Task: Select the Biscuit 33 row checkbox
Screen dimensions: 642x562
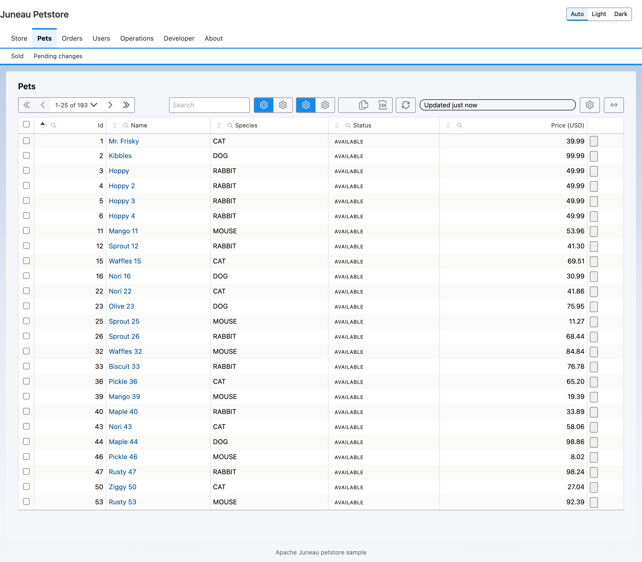Action: [26, 366]
